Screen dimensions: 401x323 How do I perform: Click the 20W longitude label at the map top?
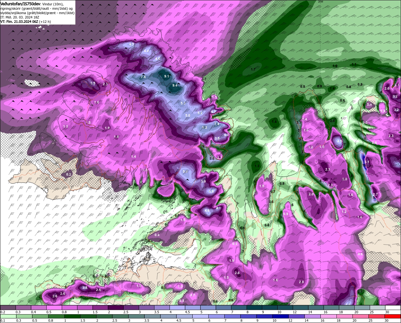pos(320,2)
